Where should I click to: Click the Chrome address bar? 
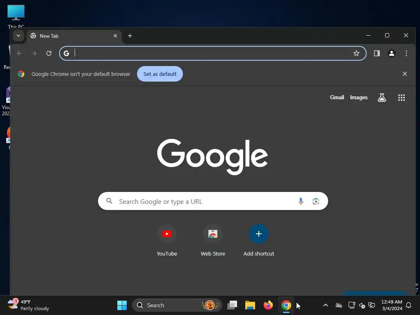coord(212,53)
